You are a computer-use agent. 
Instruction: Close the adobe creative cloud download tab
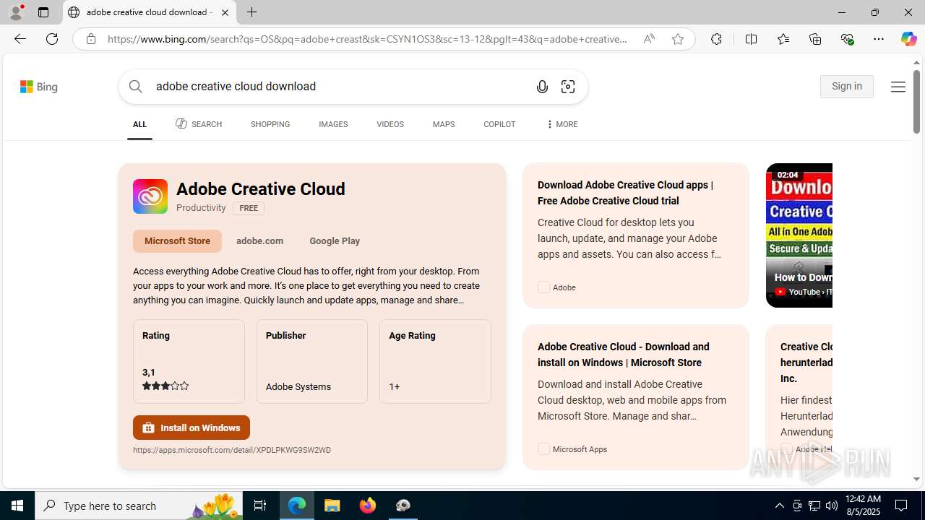click(225, 12)
